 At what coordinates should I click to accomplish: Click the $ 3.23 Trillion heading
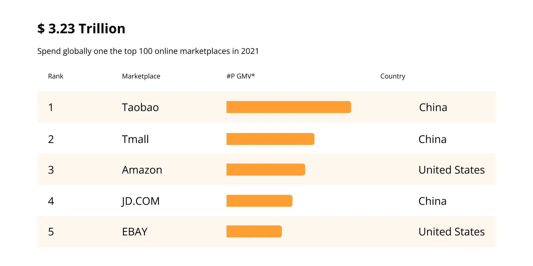point(81,29)
